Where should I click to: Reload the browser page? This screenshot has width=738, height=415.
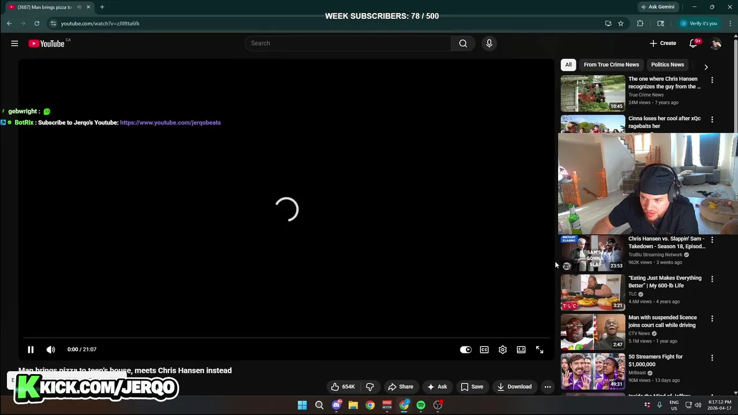point(37,24)
